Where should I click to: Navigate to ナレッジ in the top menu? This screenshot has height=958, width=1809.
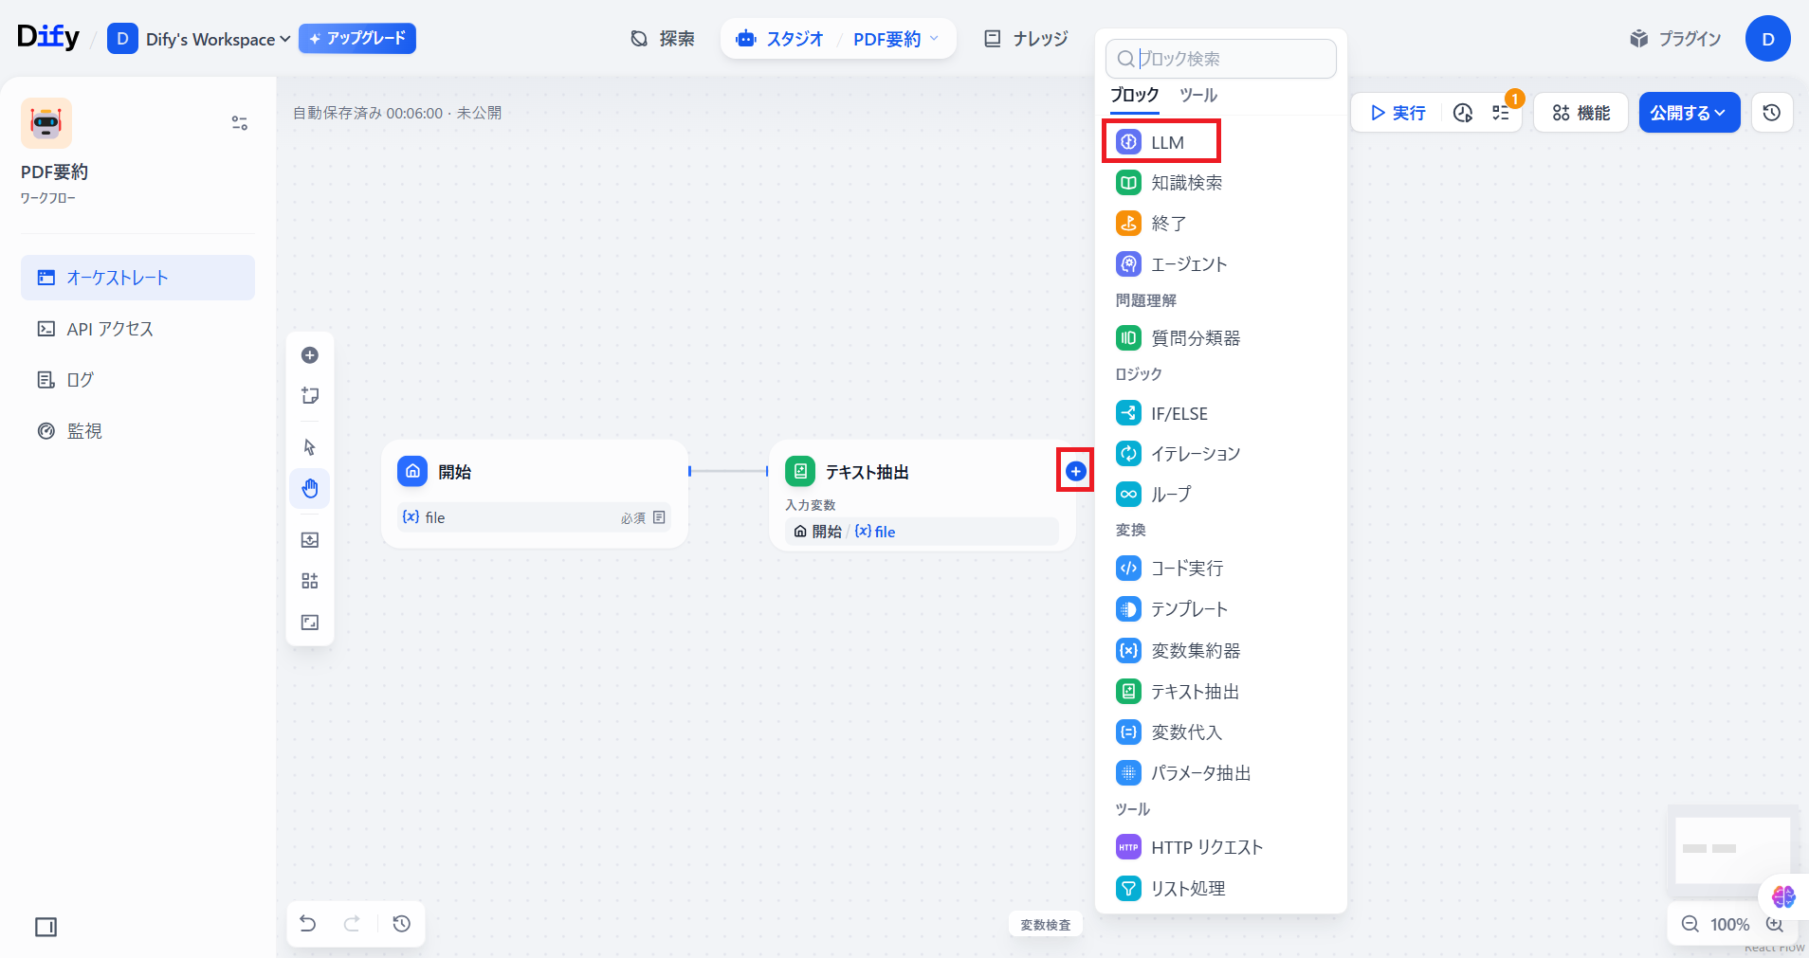1025,39
